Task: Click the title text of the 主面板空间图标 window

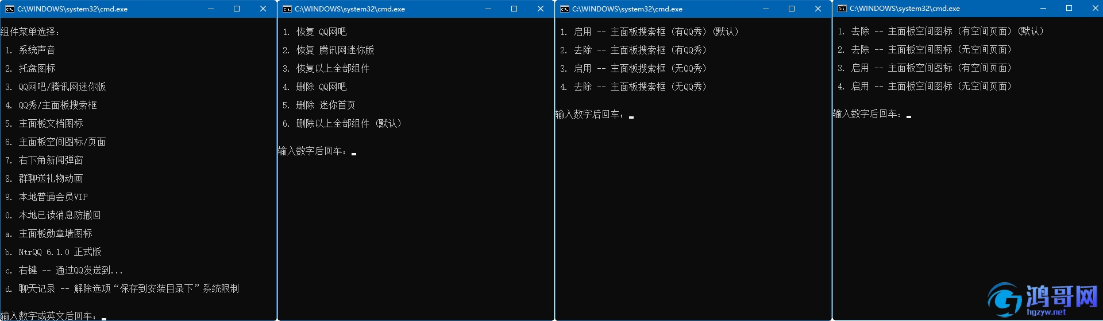Action: (905, 9)
